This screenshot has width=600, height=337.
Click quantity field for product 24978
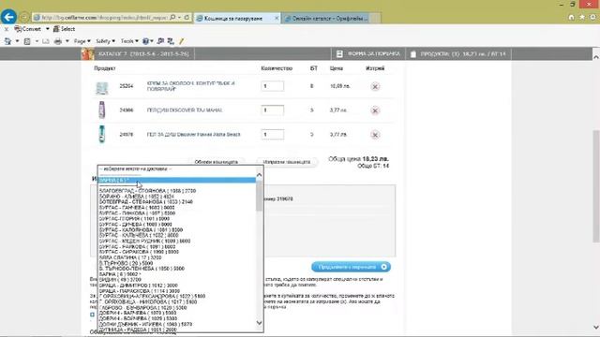click(x=273, y=135)
